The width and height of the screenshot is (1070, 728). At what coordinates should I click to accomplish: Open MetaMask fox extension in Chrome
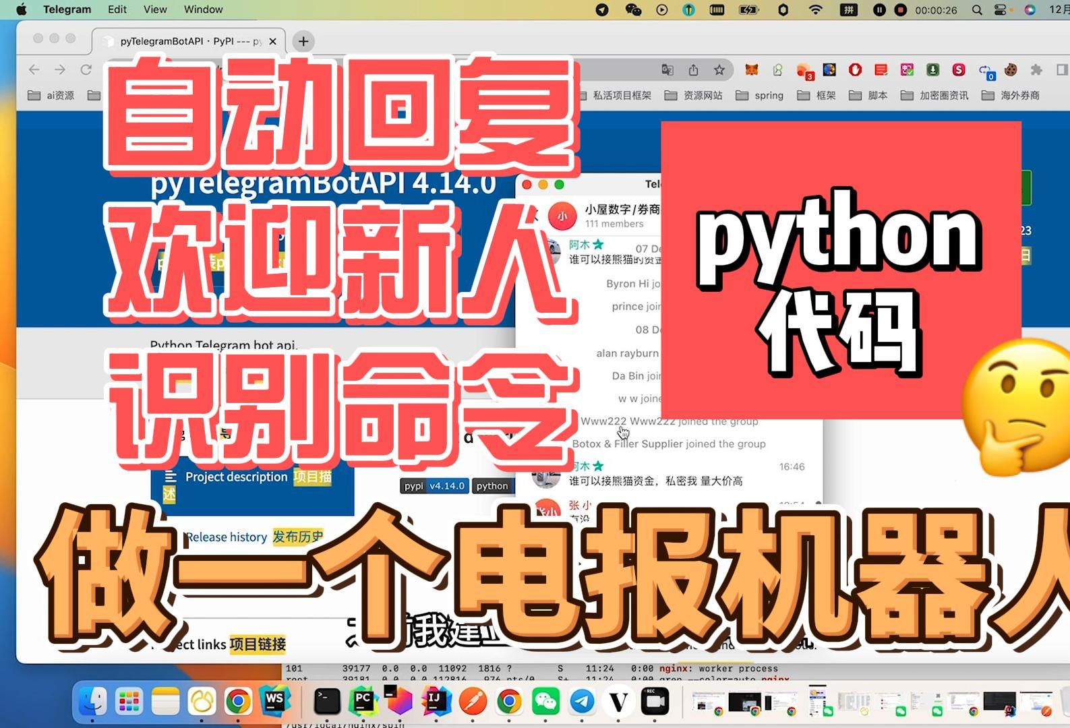coord(751,70)
